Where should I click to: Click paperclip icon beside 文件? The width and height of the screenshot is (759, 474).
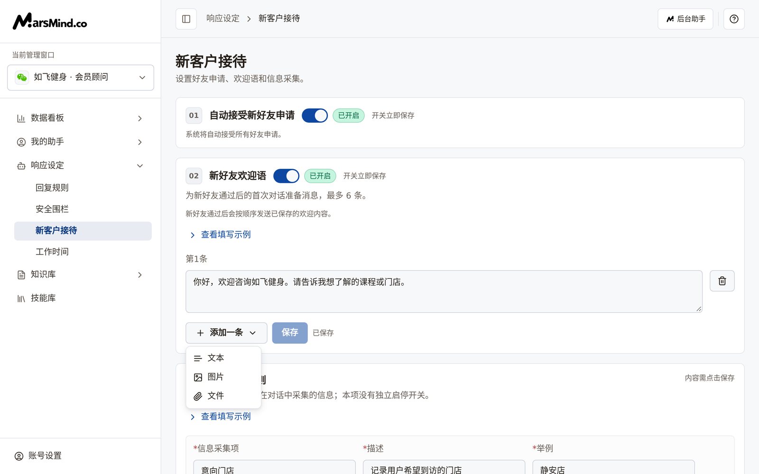point(198,397)
